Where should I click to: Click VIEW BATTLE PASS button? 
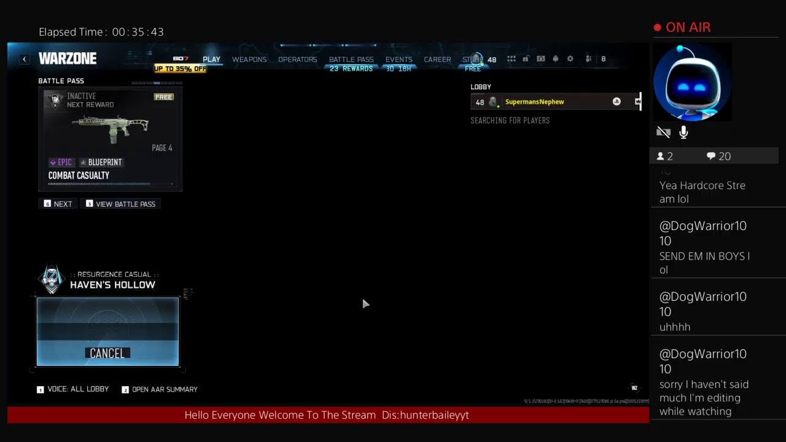tap(121, 204)
